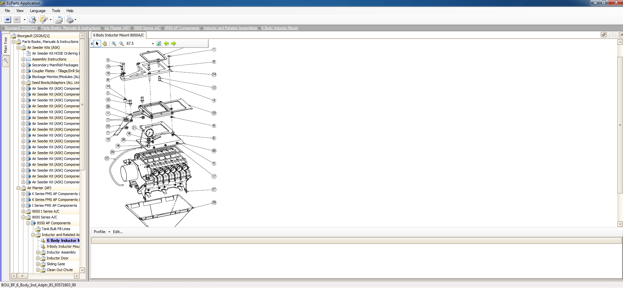The height and width of the screenshot is (288, 623).
Task: Click the printer icon
Action: (x=70, y=20)
